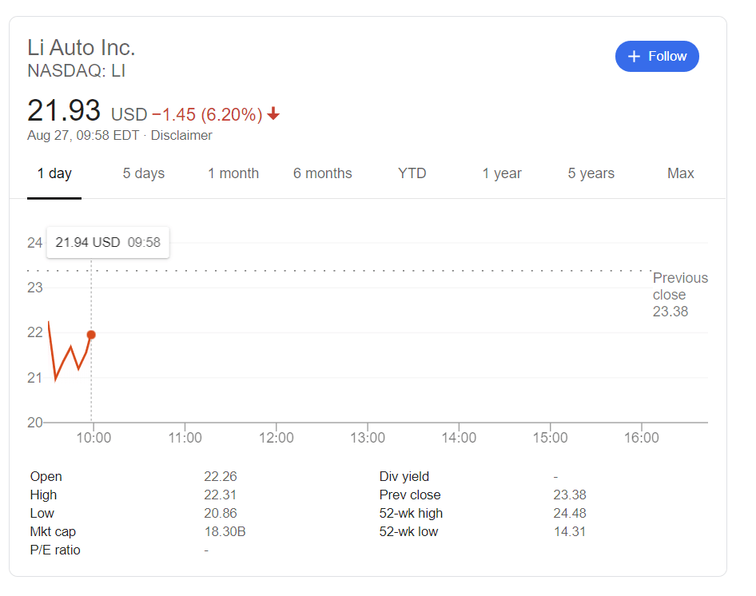Select the chart data point marker at 09:58

pyautogui.click(x=90, y=335)
